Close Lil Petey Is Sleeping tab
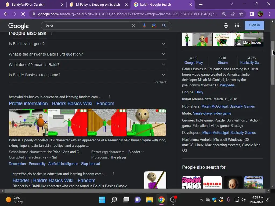Screen dimensions: 275x206 point(126,5)
